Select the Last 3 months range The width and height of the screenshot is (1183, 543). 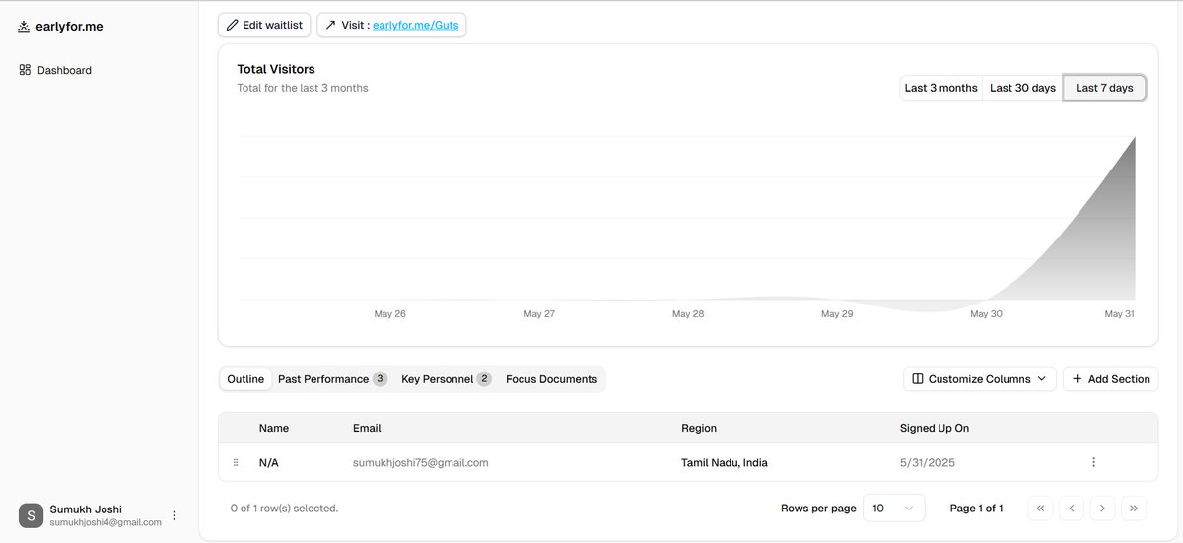(x=940, y=88)
